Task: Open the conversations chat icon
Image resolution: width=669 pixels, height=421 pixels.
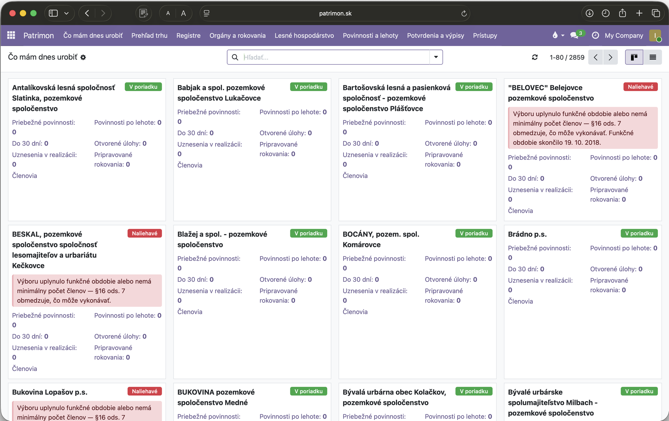Action: 574,35
